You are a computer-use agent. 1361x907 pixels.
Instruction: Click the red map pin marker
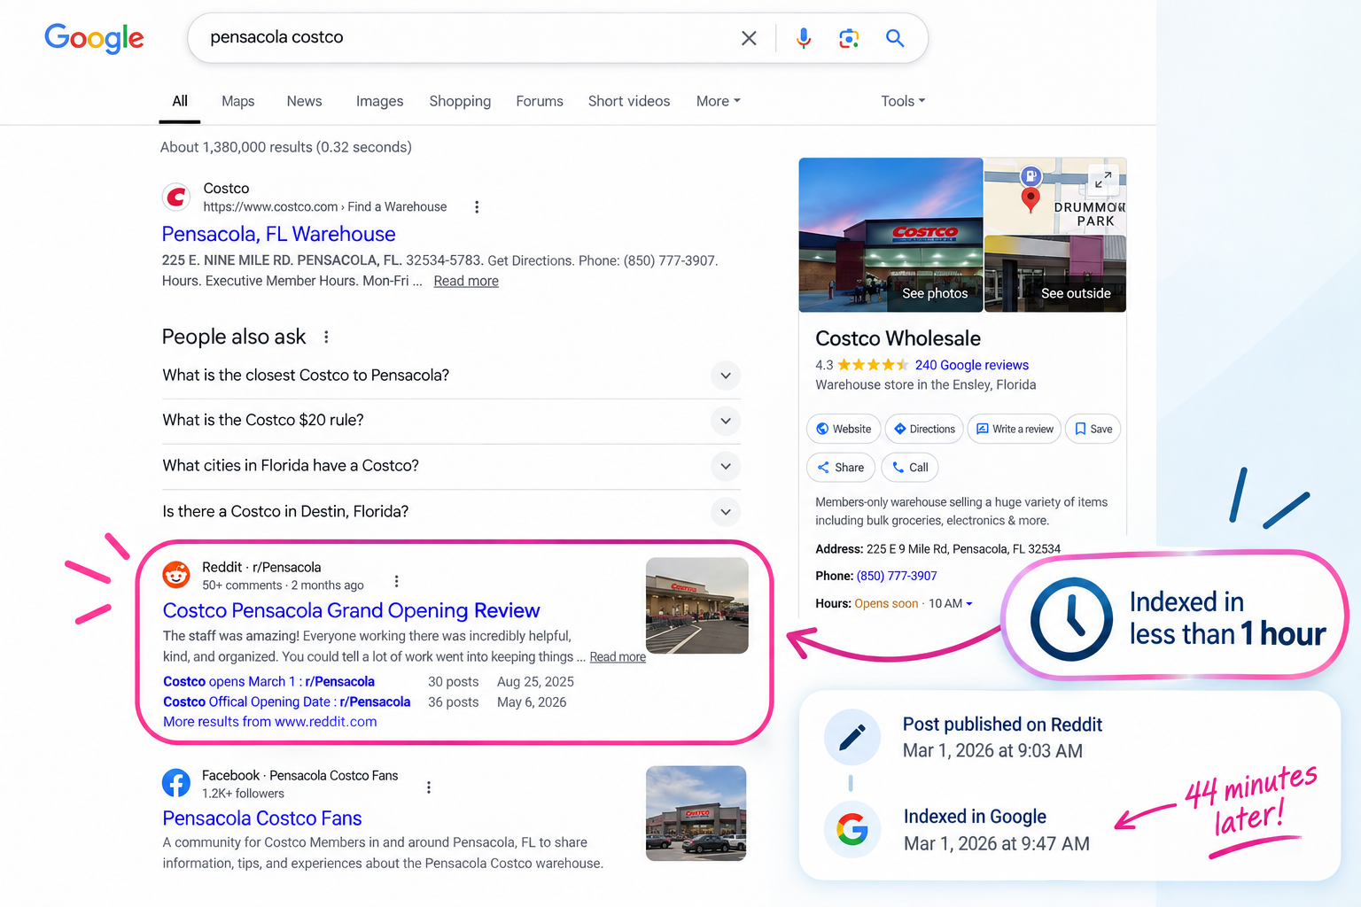click(1030, 199)
